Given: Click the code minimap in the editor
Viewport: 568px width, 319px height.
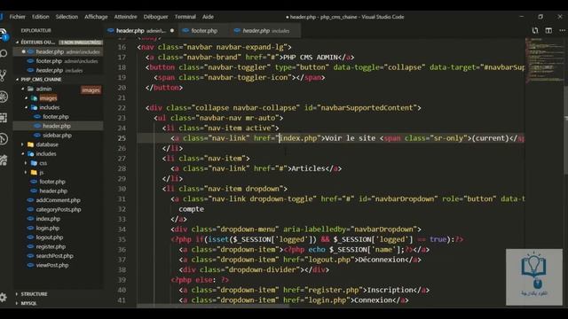Looking at the screenshot, I should tap(543, 60).
